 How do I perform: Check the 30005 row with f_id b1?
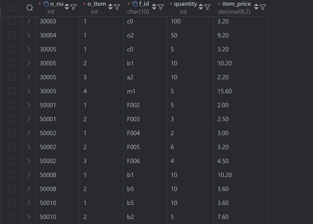tap(11, 63)
